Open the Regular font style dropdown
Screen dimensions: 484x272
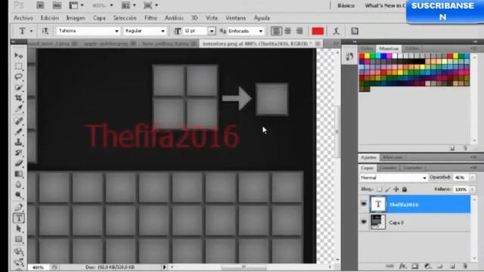[163, 31]
